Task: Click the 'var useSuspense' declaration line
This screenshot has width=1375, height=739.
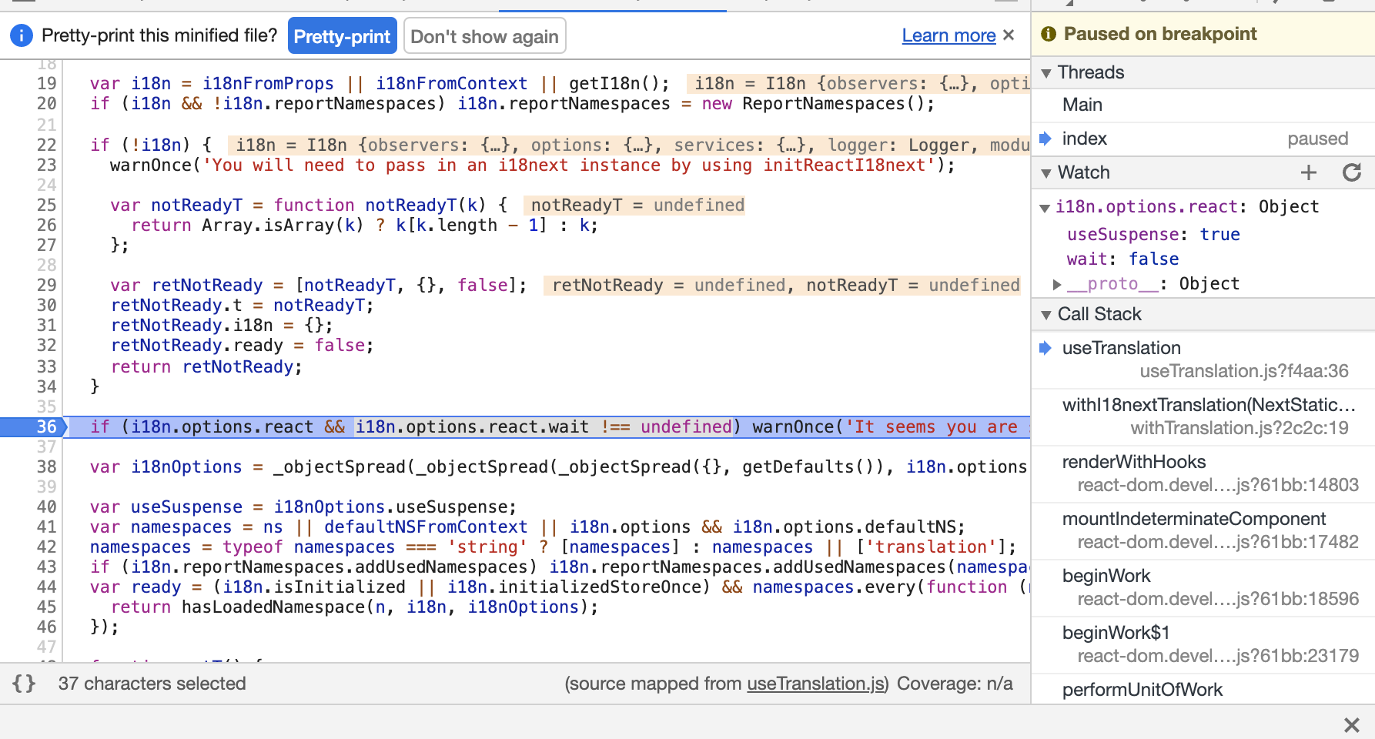Action: click(303, 507)
